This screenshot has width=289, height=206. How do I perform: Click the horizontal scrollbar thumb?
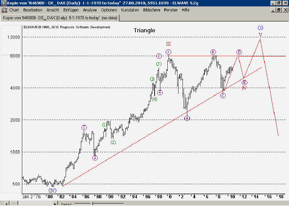14,204
